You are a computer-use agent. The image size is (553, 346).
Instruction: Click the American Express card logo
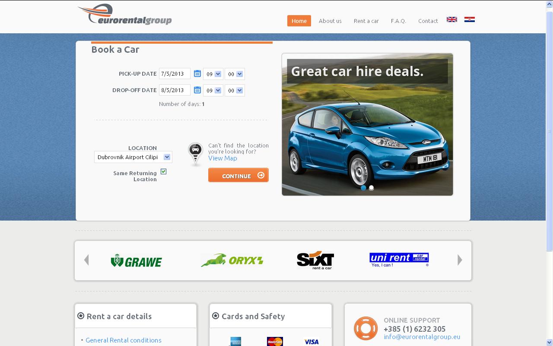[x=235, y=341]
